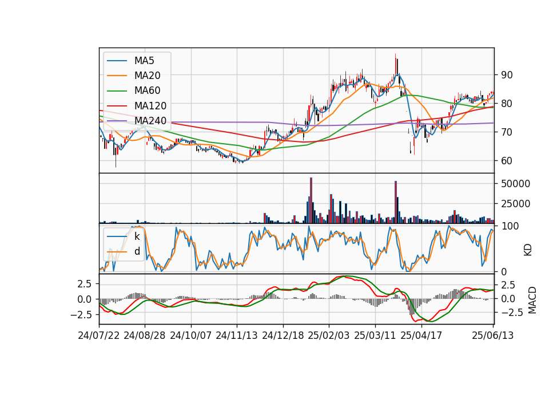Click the date label 24/07/22
This screenshot has width=549, height=395.
tap(99, 335)
